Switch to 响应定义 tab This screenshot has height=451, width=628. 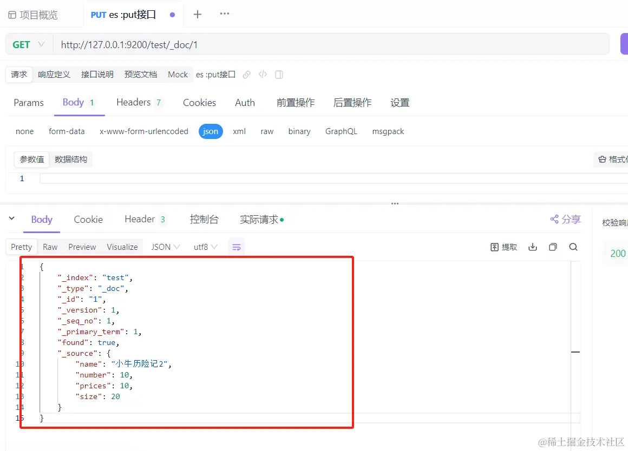click(54, 75)
